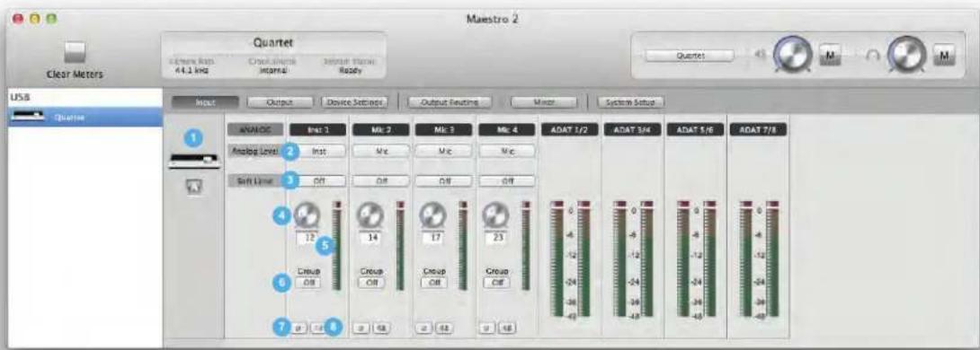This screenshot has height=350, width=980.
Task: Click the ADAT 3/4 stereo level meter
Action: (633, 258)
